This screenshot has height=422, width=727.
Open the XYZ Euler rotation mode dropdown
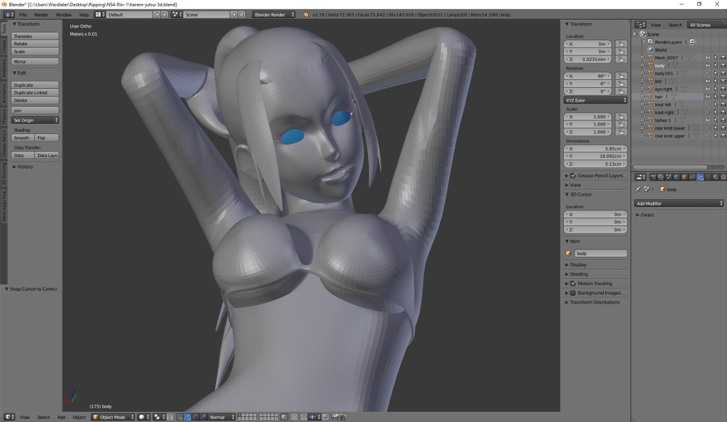click(596, 100)
